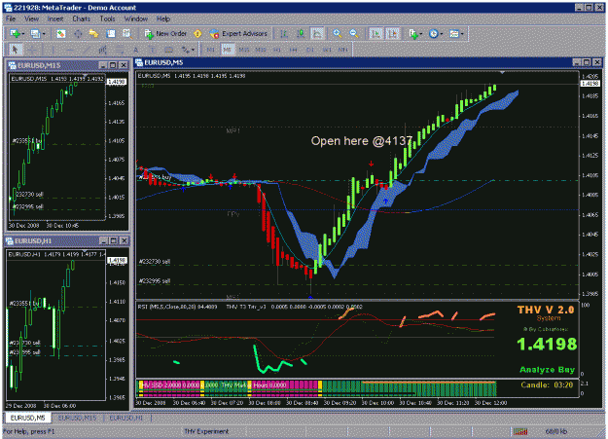Viewport: 608px width, 439px height.
Task: Pick the Horizontal Line drawing tool
Action: coord(70,50)
